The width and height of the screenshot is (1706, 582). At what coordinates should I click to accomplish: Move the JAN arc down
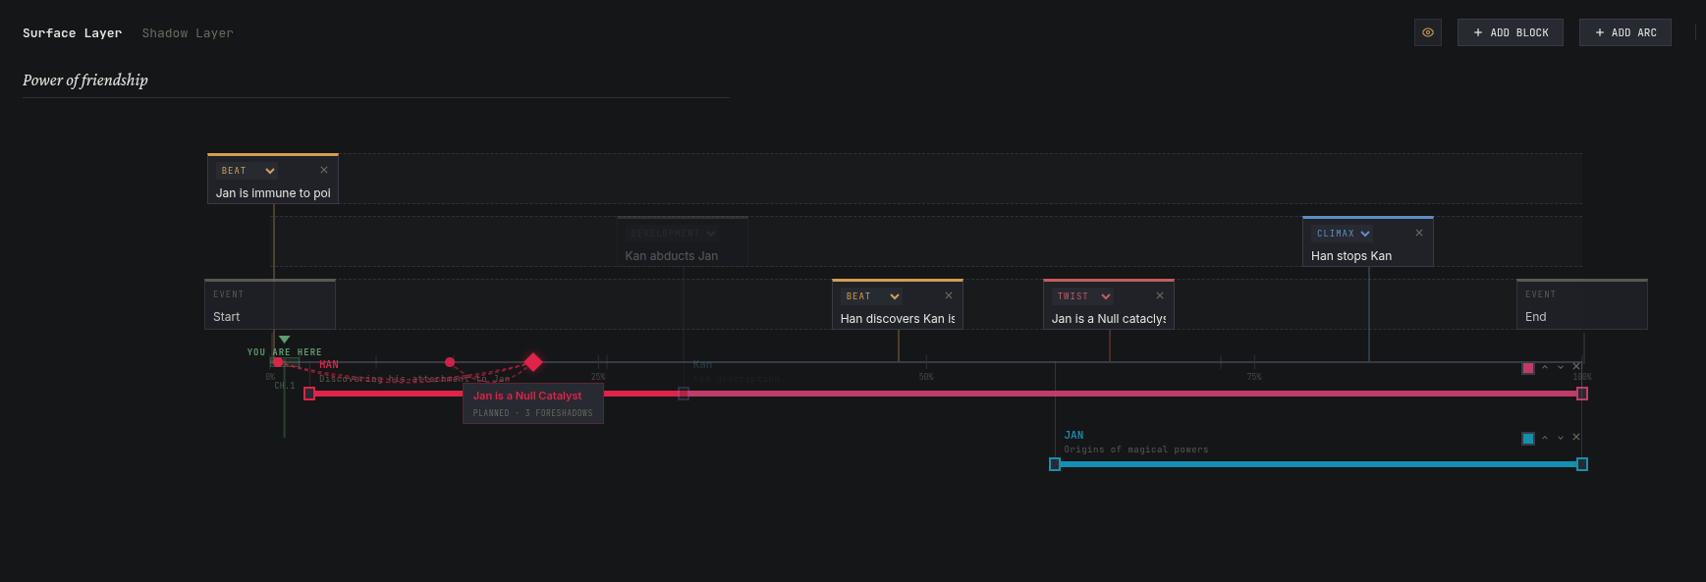(1561, 438)
